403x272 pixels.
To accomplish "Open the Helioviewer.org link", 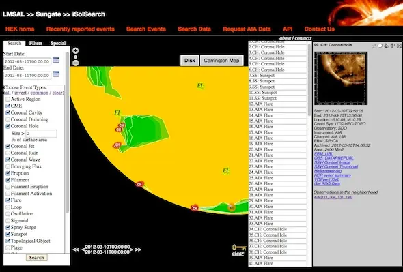I will point(328,171).
